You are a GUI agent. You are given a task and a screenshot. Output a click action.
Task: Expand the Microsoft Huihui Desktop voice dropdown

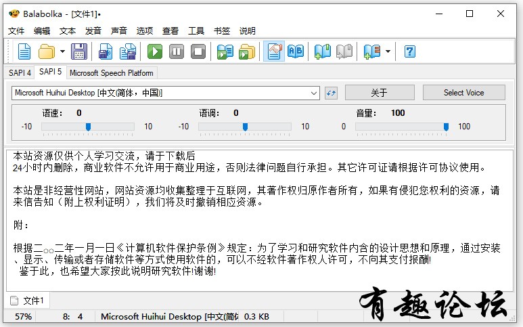pyautogui.click(x=313, y=93)
